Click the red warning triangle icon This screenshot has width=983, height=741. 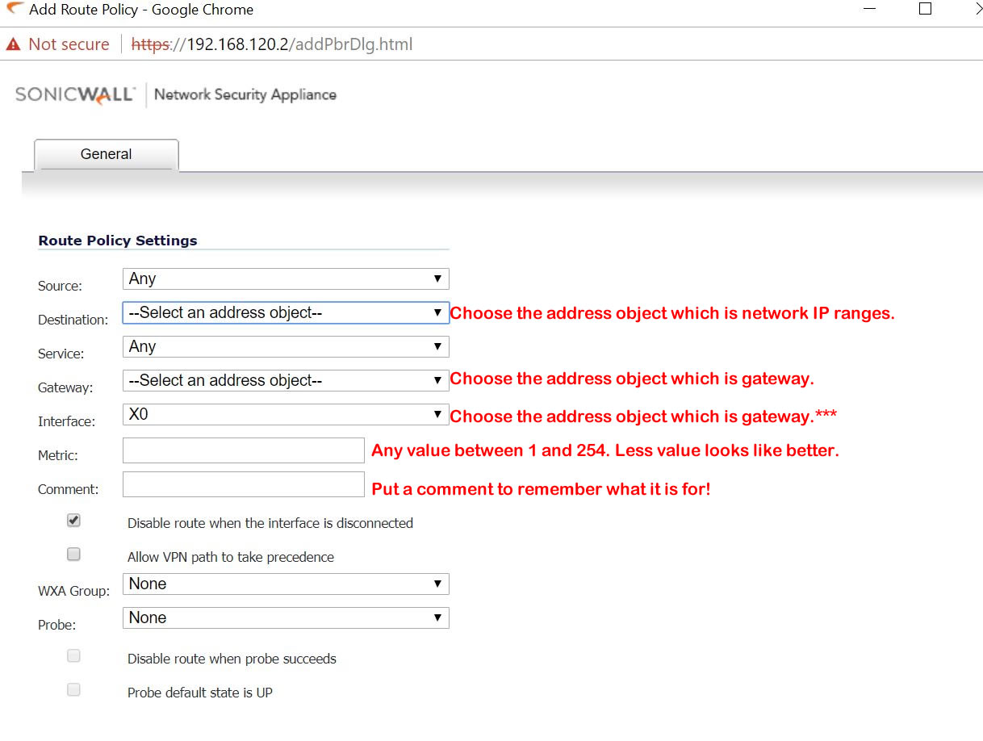click(11, 44)
